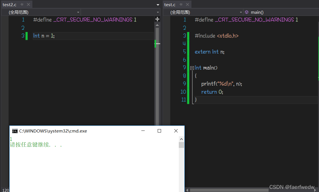The image size is (319, 192).
Task: Click line number 5 in test.c
Action: (184, 52)
